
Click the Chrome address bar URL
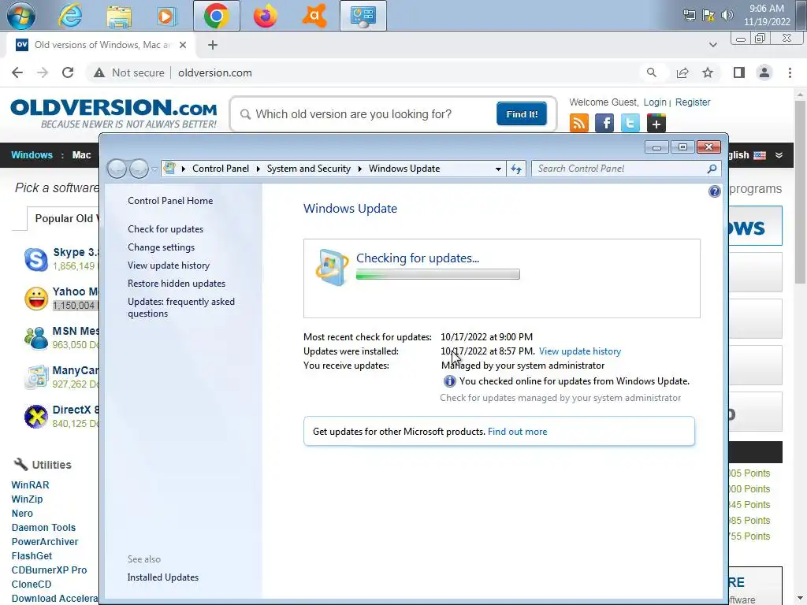pos(215,72)
